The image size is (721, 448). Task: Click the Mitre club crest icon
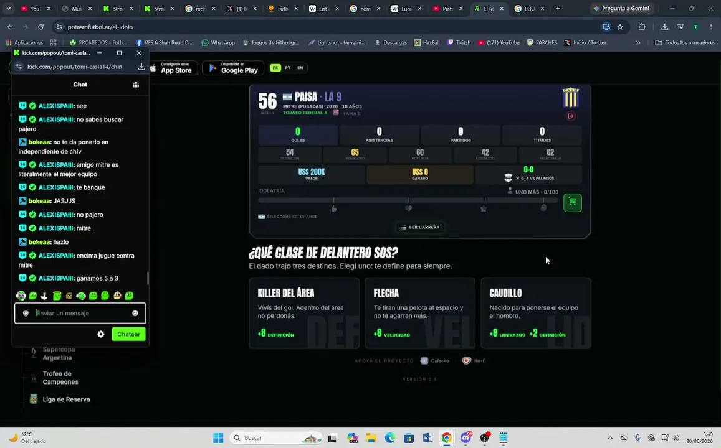tap(571, 97)
